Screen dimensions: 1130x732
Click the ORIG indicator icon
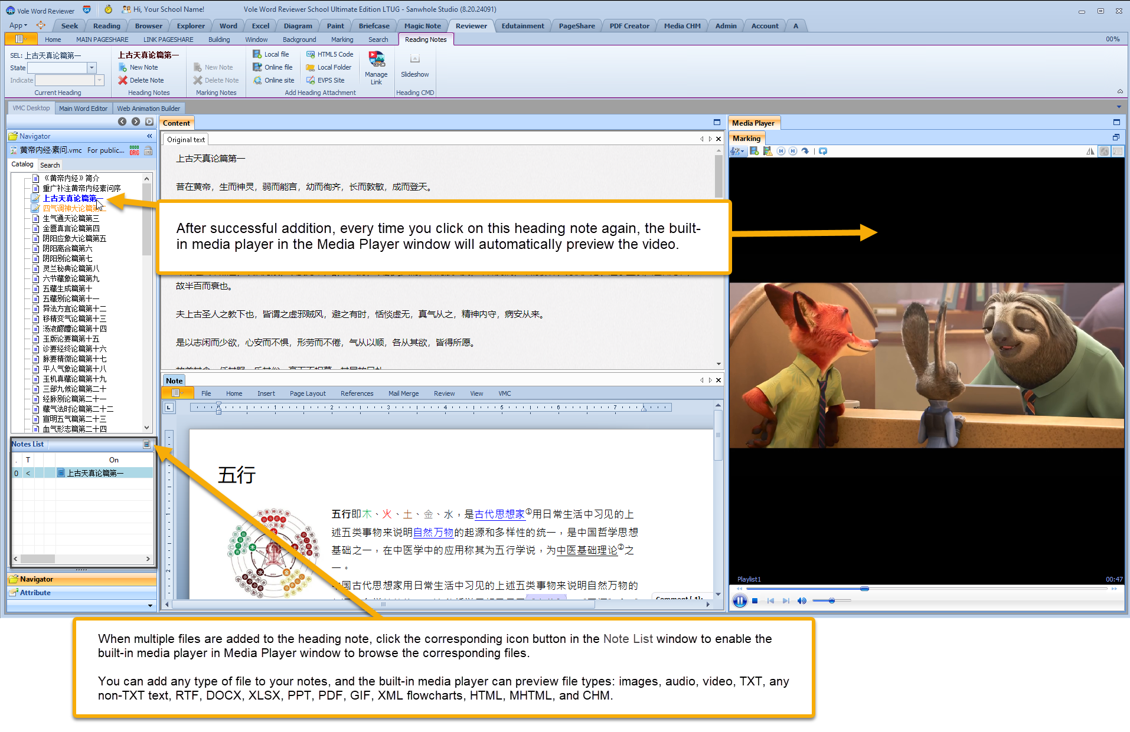(x=135, y=150)
